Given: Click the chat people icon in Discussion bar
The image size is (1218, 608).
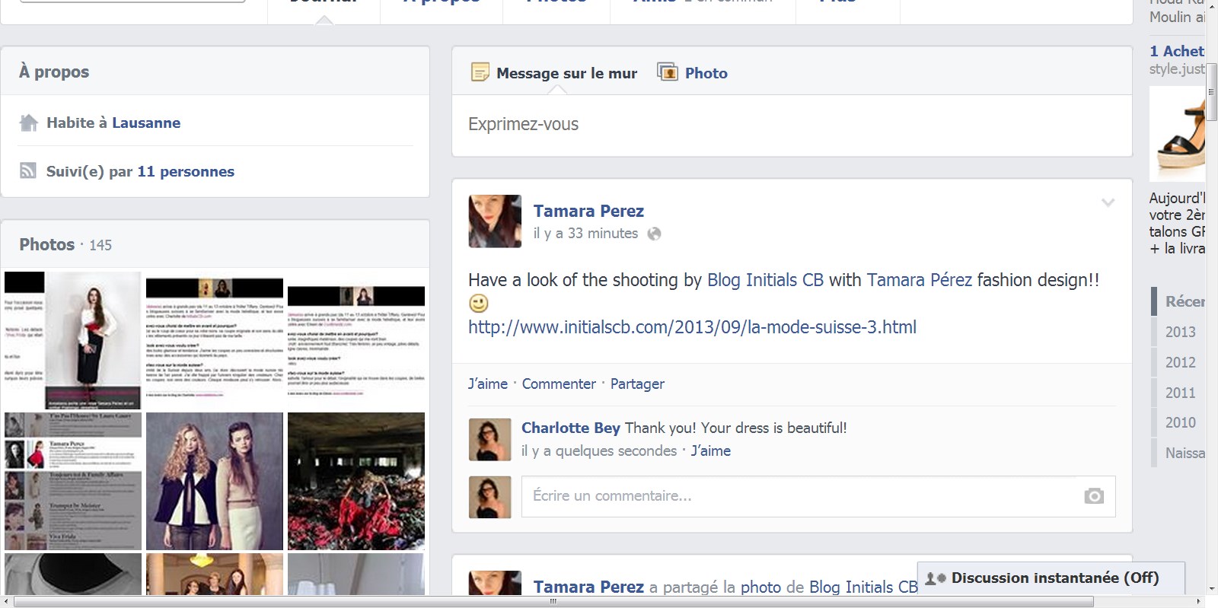Looking at the screenshot, I should 936,578.
